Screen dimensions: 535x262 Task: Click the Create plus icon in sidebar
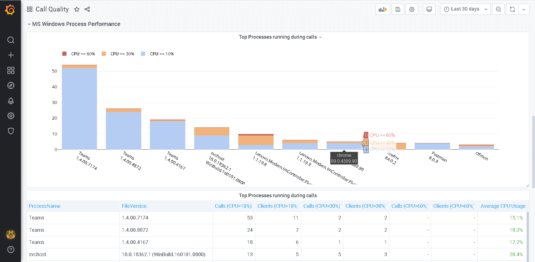[11, 55]
